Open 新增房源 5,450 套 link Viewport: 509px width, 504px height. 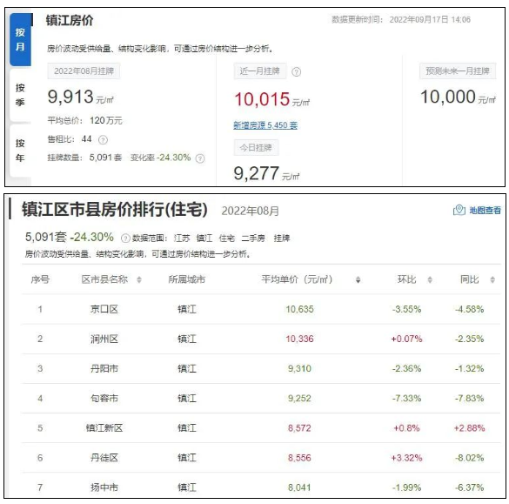[265, 125]
